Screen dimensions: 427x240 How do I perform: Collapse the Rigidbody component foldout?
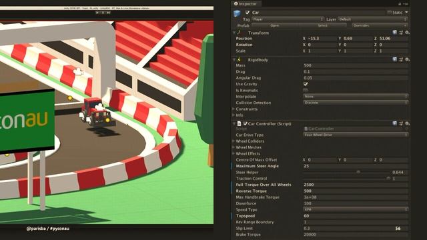(x=234, y=59)
